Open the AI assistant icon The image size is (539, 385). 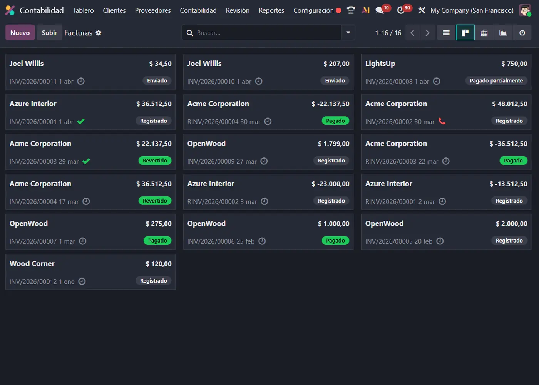tap(365, 10)
